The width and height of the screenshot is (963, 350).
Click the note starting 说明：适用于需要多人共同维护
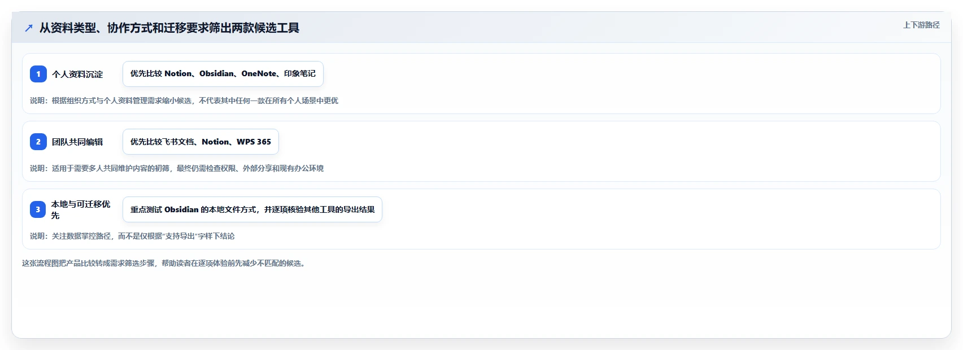point(177,168)
